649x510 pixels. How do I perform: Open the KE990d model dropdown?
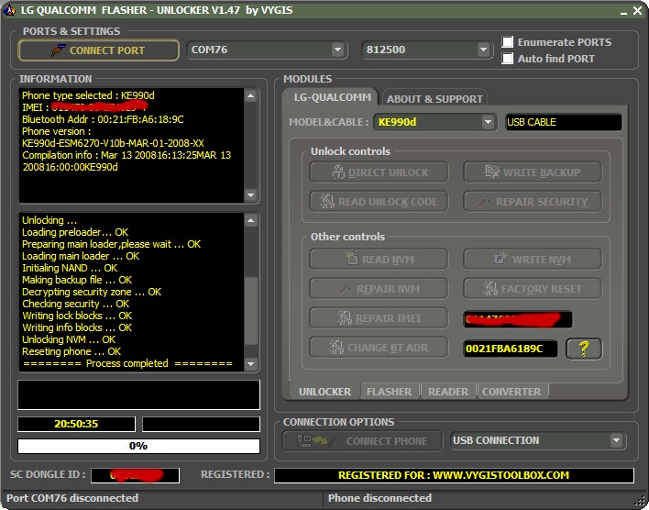click(488, 122)
